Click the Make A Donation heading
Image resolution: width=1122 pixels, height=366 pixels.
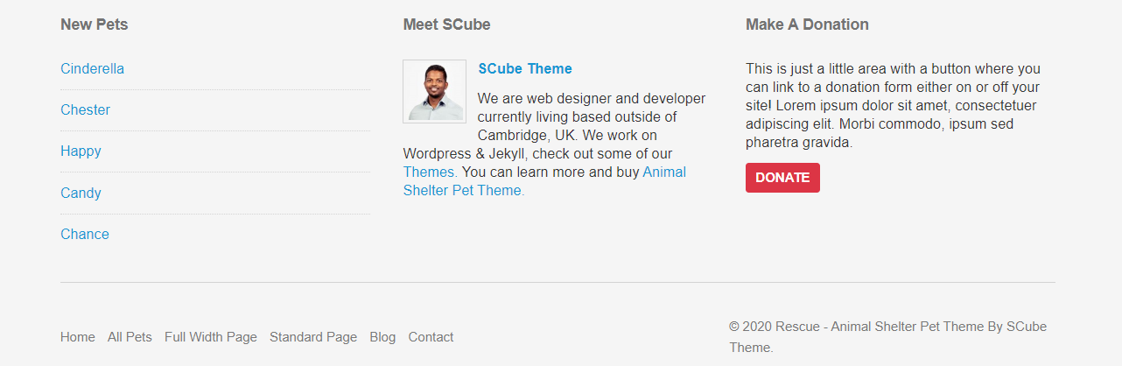click(x=807, y=25)
